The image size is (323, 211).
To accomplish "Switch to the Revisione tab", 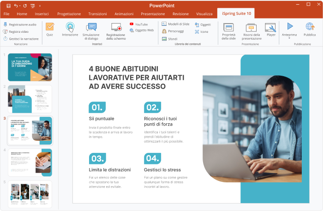I will tap(181, 14).
